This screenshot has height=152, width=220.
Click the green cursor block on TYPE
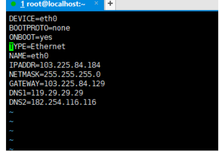[x=11, y=46]
